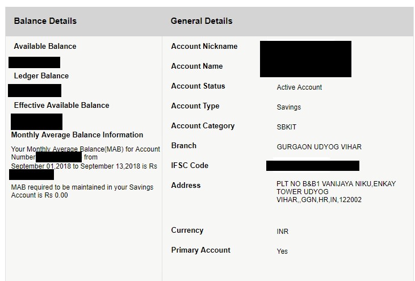The height and width of the screenshot is (281, 415).
Task: Click the Account Name label
Action: pyautogui.click(x=196, y=66)
